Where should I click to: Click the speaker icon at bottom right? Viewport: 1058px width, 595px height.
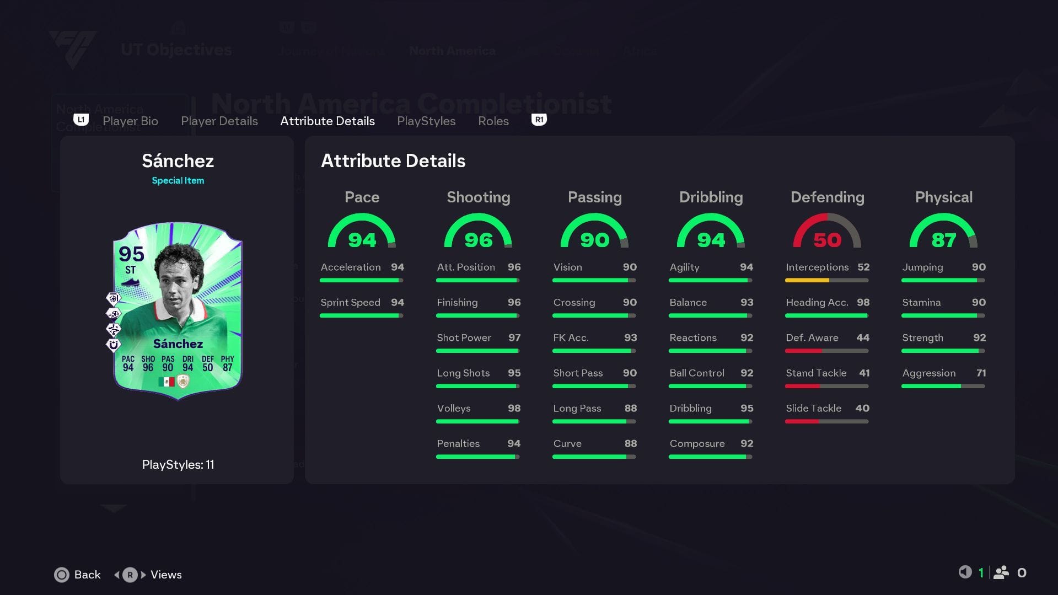coord(965,572)
